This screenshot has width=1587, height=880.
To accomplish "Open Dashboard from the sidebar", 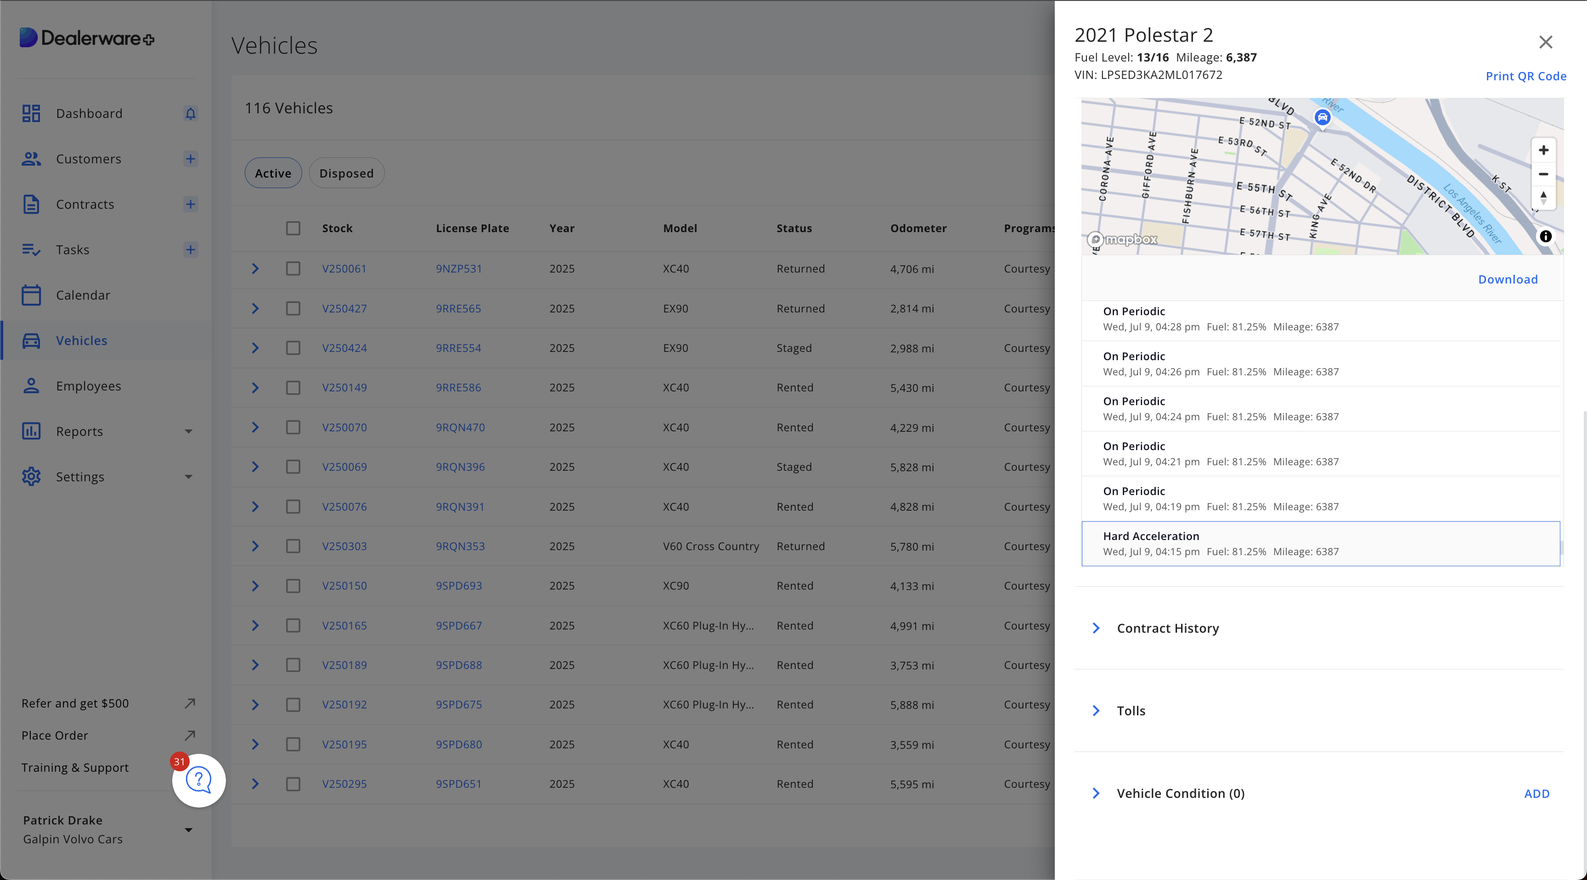I will (x=90, y=114).
